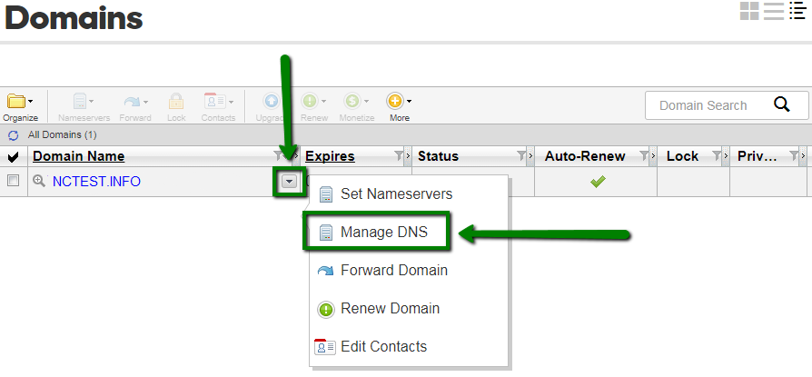This screenshot has height=377, width=812.
Task: Click the magnifier icon beside NCTEST.INFO
Action: [39, 181]
